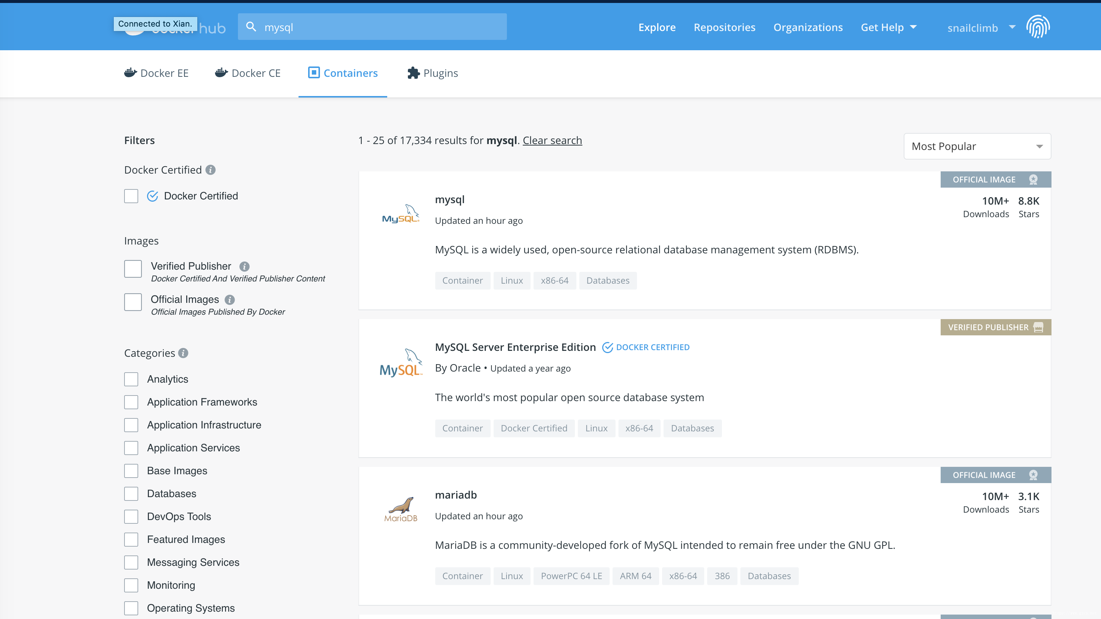The height and width of the screenshot is (619, 1101).
Task: Toggle the Docker Certified filter checkbox
Action: tap(132, 196)
